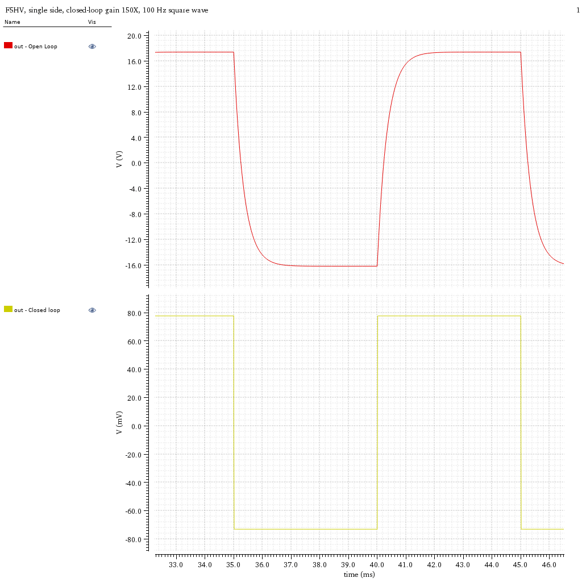The height and width of the screenshot is (582, 582).
Task: Click the 'V (mV)' axis label of lower plot
Action: [119, 423]
